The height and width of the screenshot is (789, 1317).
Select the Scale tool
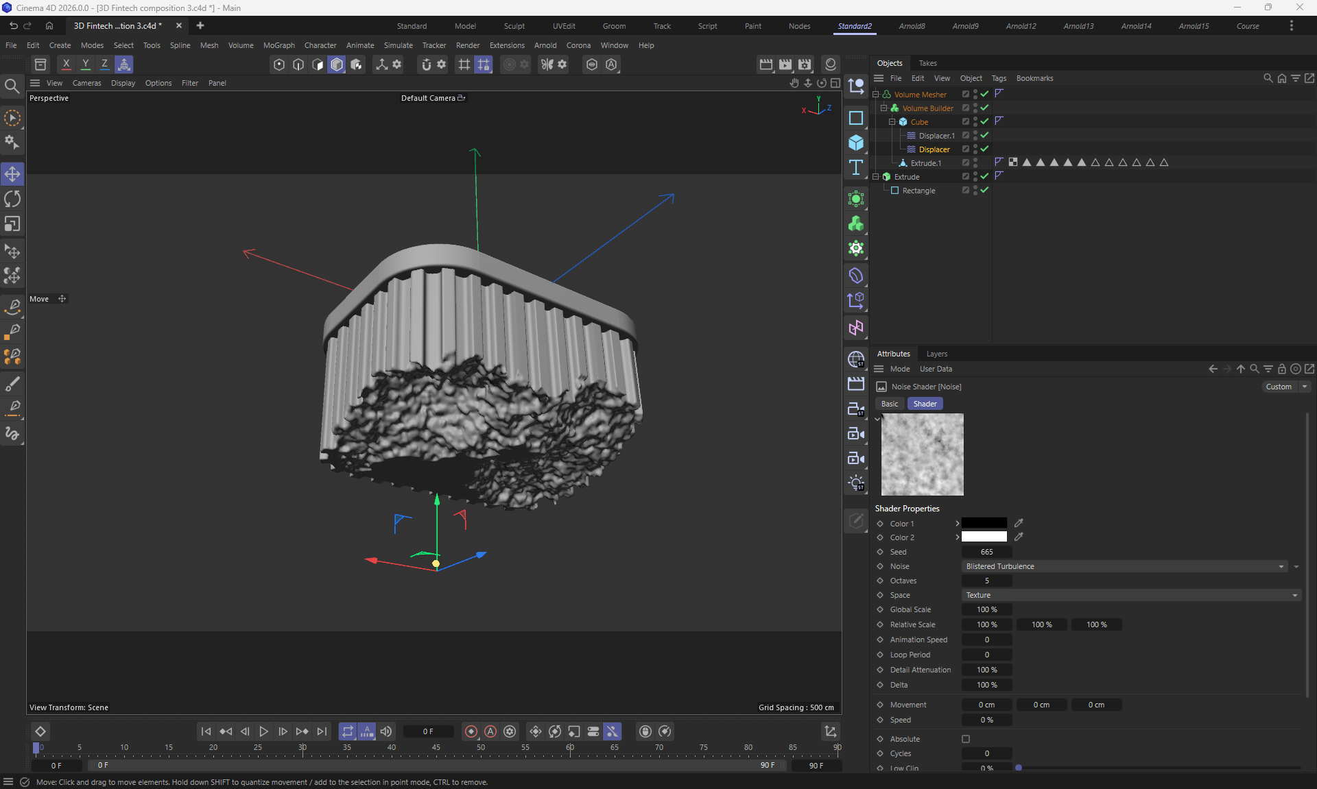(x=12, y=224)
